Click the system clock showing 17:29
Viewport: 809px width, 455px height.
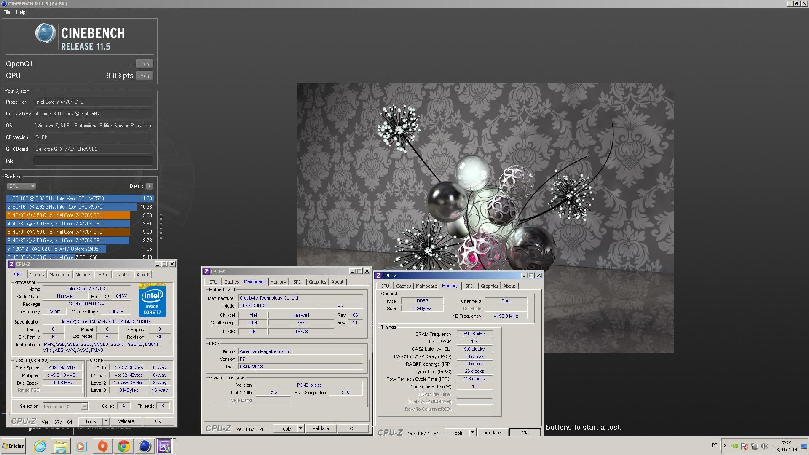click(785, 443)
